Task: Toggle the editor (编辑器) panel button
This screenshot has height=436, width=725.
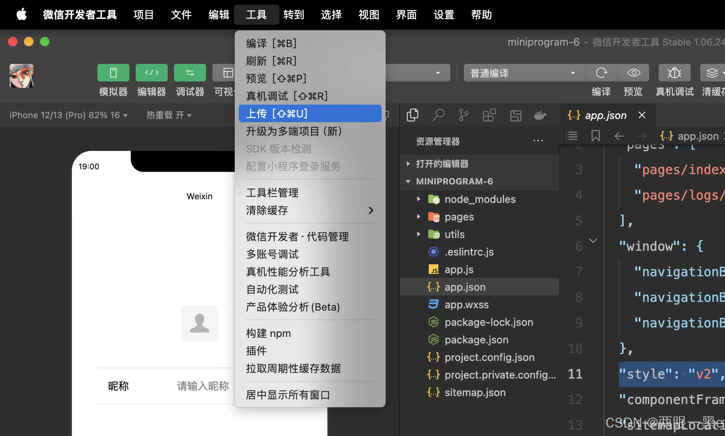Action: pos(152,73)
